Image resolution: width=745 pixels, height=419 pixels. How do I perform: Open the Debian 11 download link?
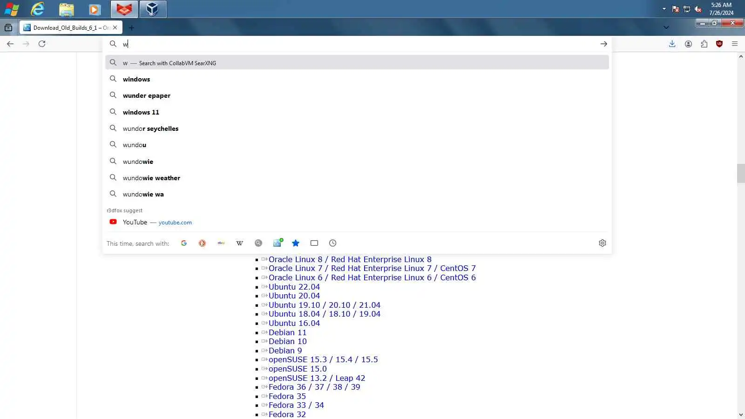[287, 332]
